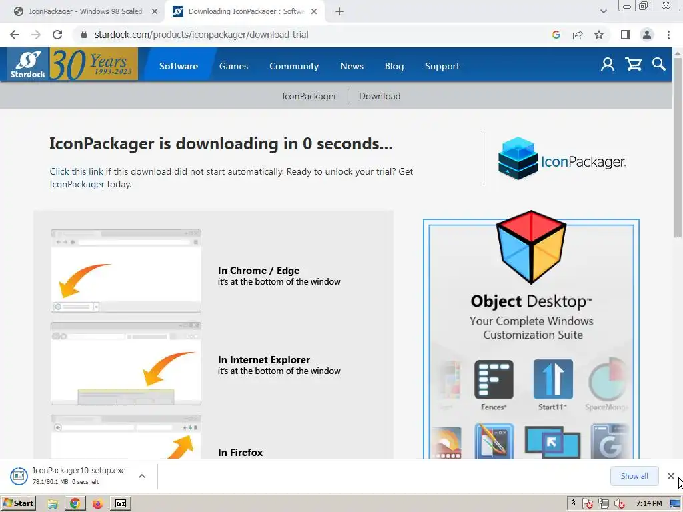683x512 pixels.
Task: Click the Object Desktop cube logo
Action: pos(531,247)
